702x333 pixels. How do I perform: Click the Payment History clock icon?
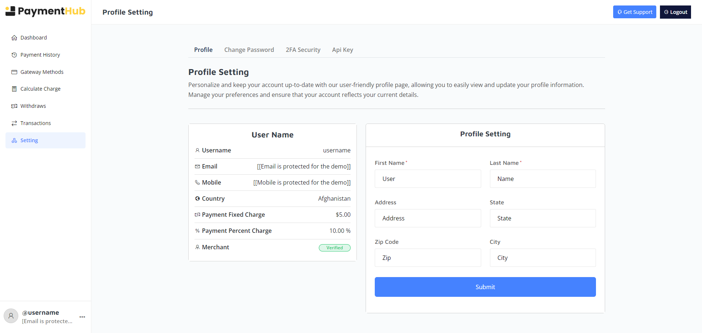[x=14, y=55]
